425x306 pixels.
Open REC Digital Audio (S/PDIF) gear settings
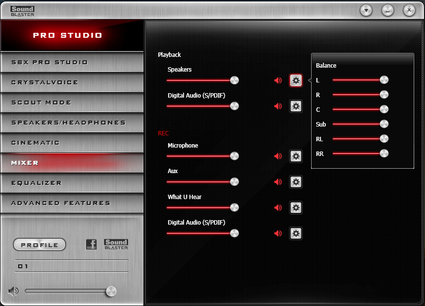[x=296, y=233]
